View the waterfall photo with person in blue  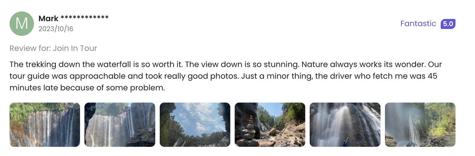click(345, 125)
